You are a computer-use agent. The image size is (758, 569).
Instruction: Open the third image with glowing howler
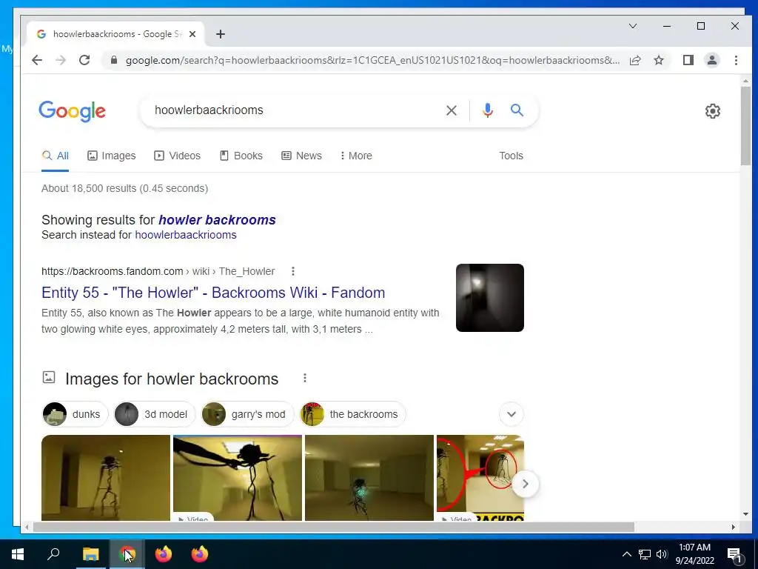coord(369,478)
